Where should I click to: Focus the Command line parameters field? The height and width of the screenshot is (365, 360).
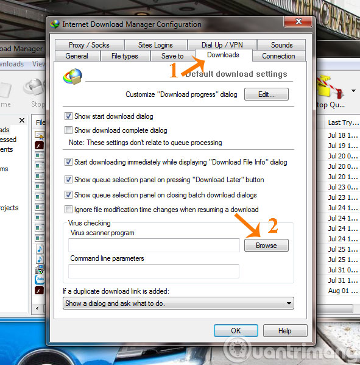pyautogui.click(x=154, y=271)
